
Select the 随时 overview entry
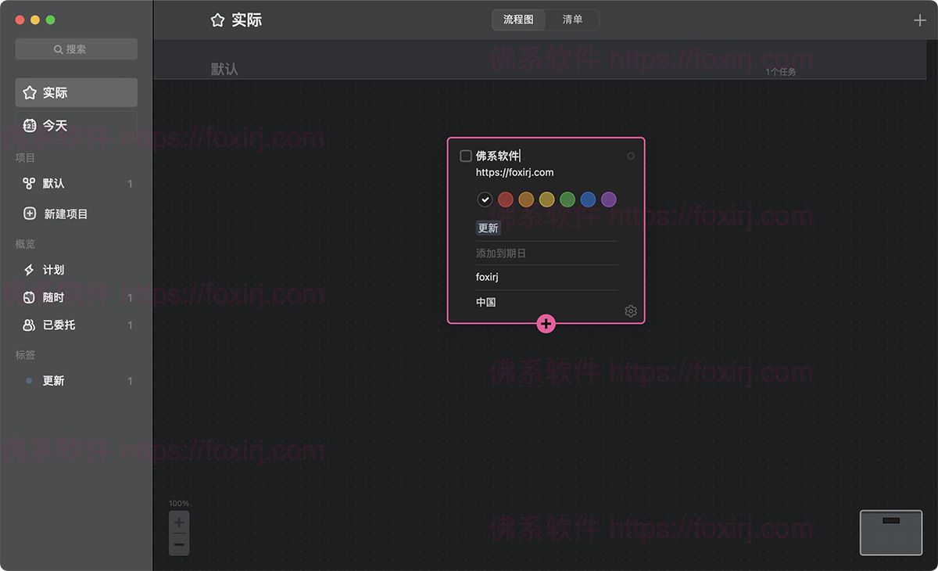50,297
